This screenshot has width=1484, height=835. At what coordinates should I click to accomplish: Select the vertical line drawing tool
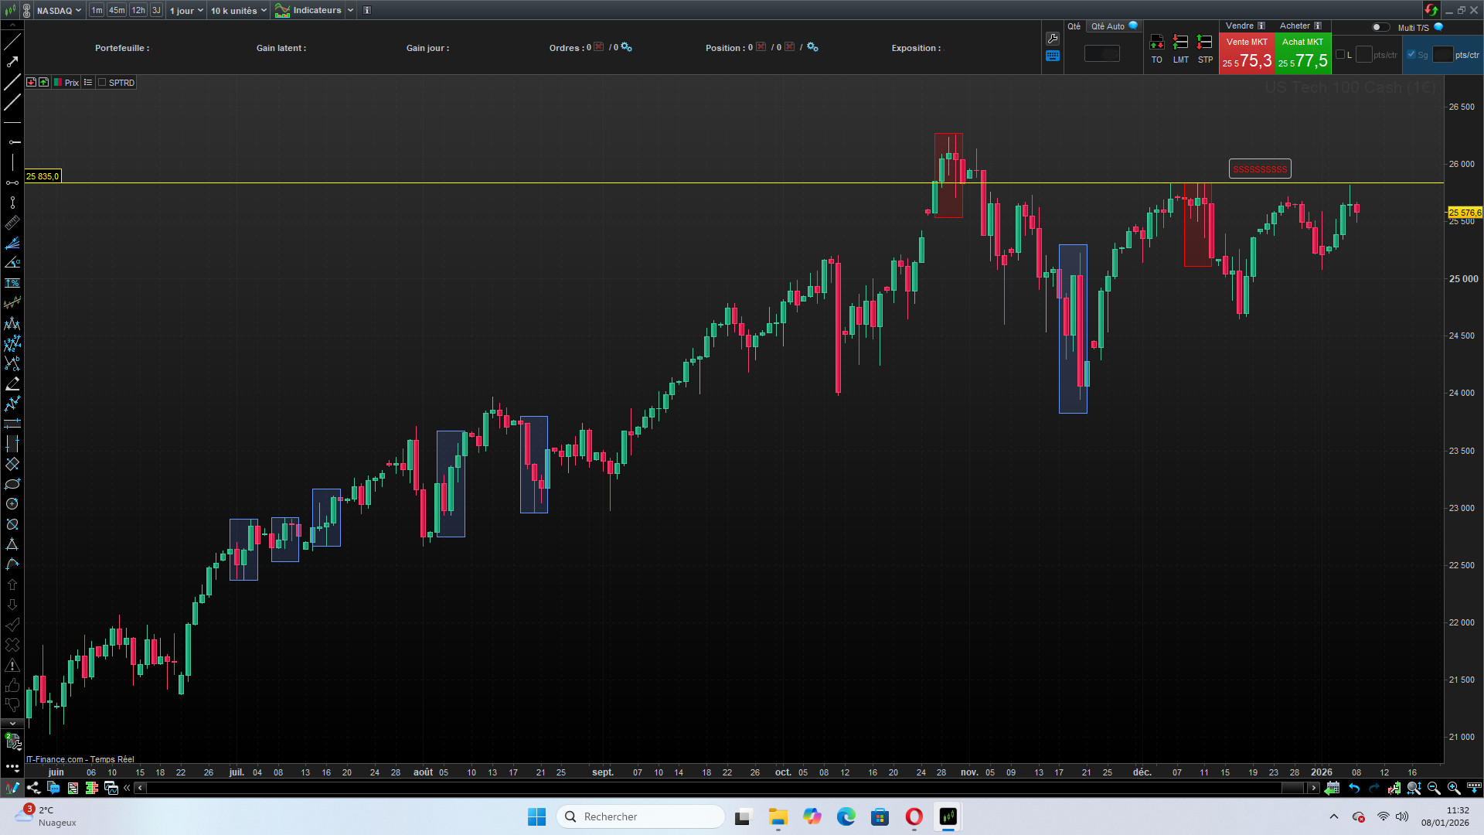12,162
